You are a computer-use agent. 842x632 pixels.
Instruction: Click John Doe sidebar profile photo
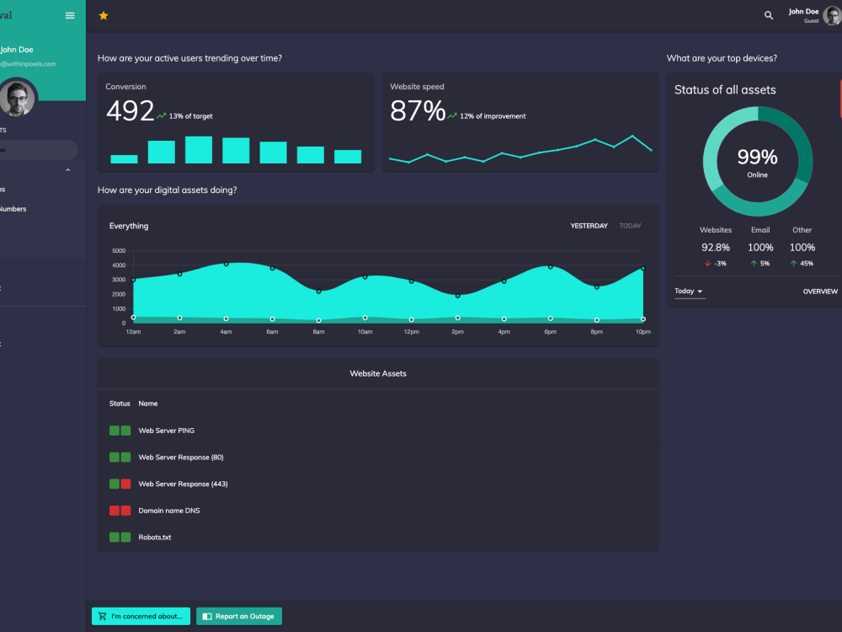(x=17, y=99)
